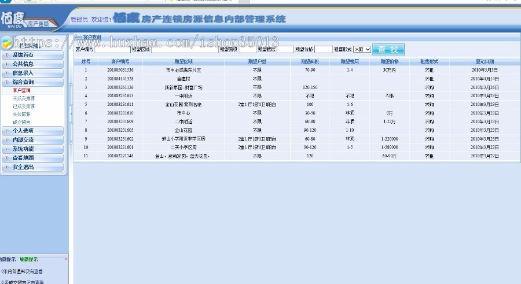Select customer number 201003231609
The height and width of the screenshot is (284, 521).
pyautogui.click(x=120, y=121)
